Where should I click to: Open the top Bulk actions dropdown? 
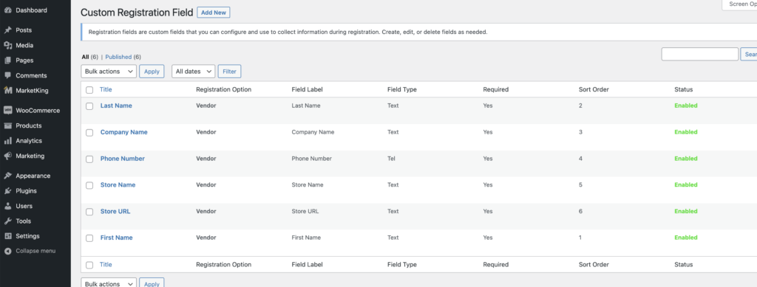pos(109,72)
